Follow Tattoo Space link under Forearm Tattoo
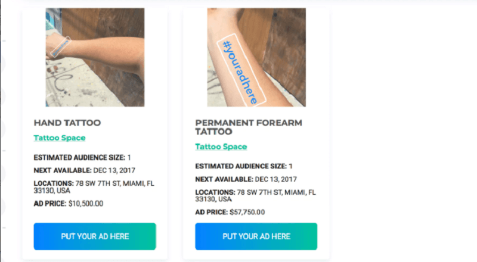477x262 pixels. [221, 146]
